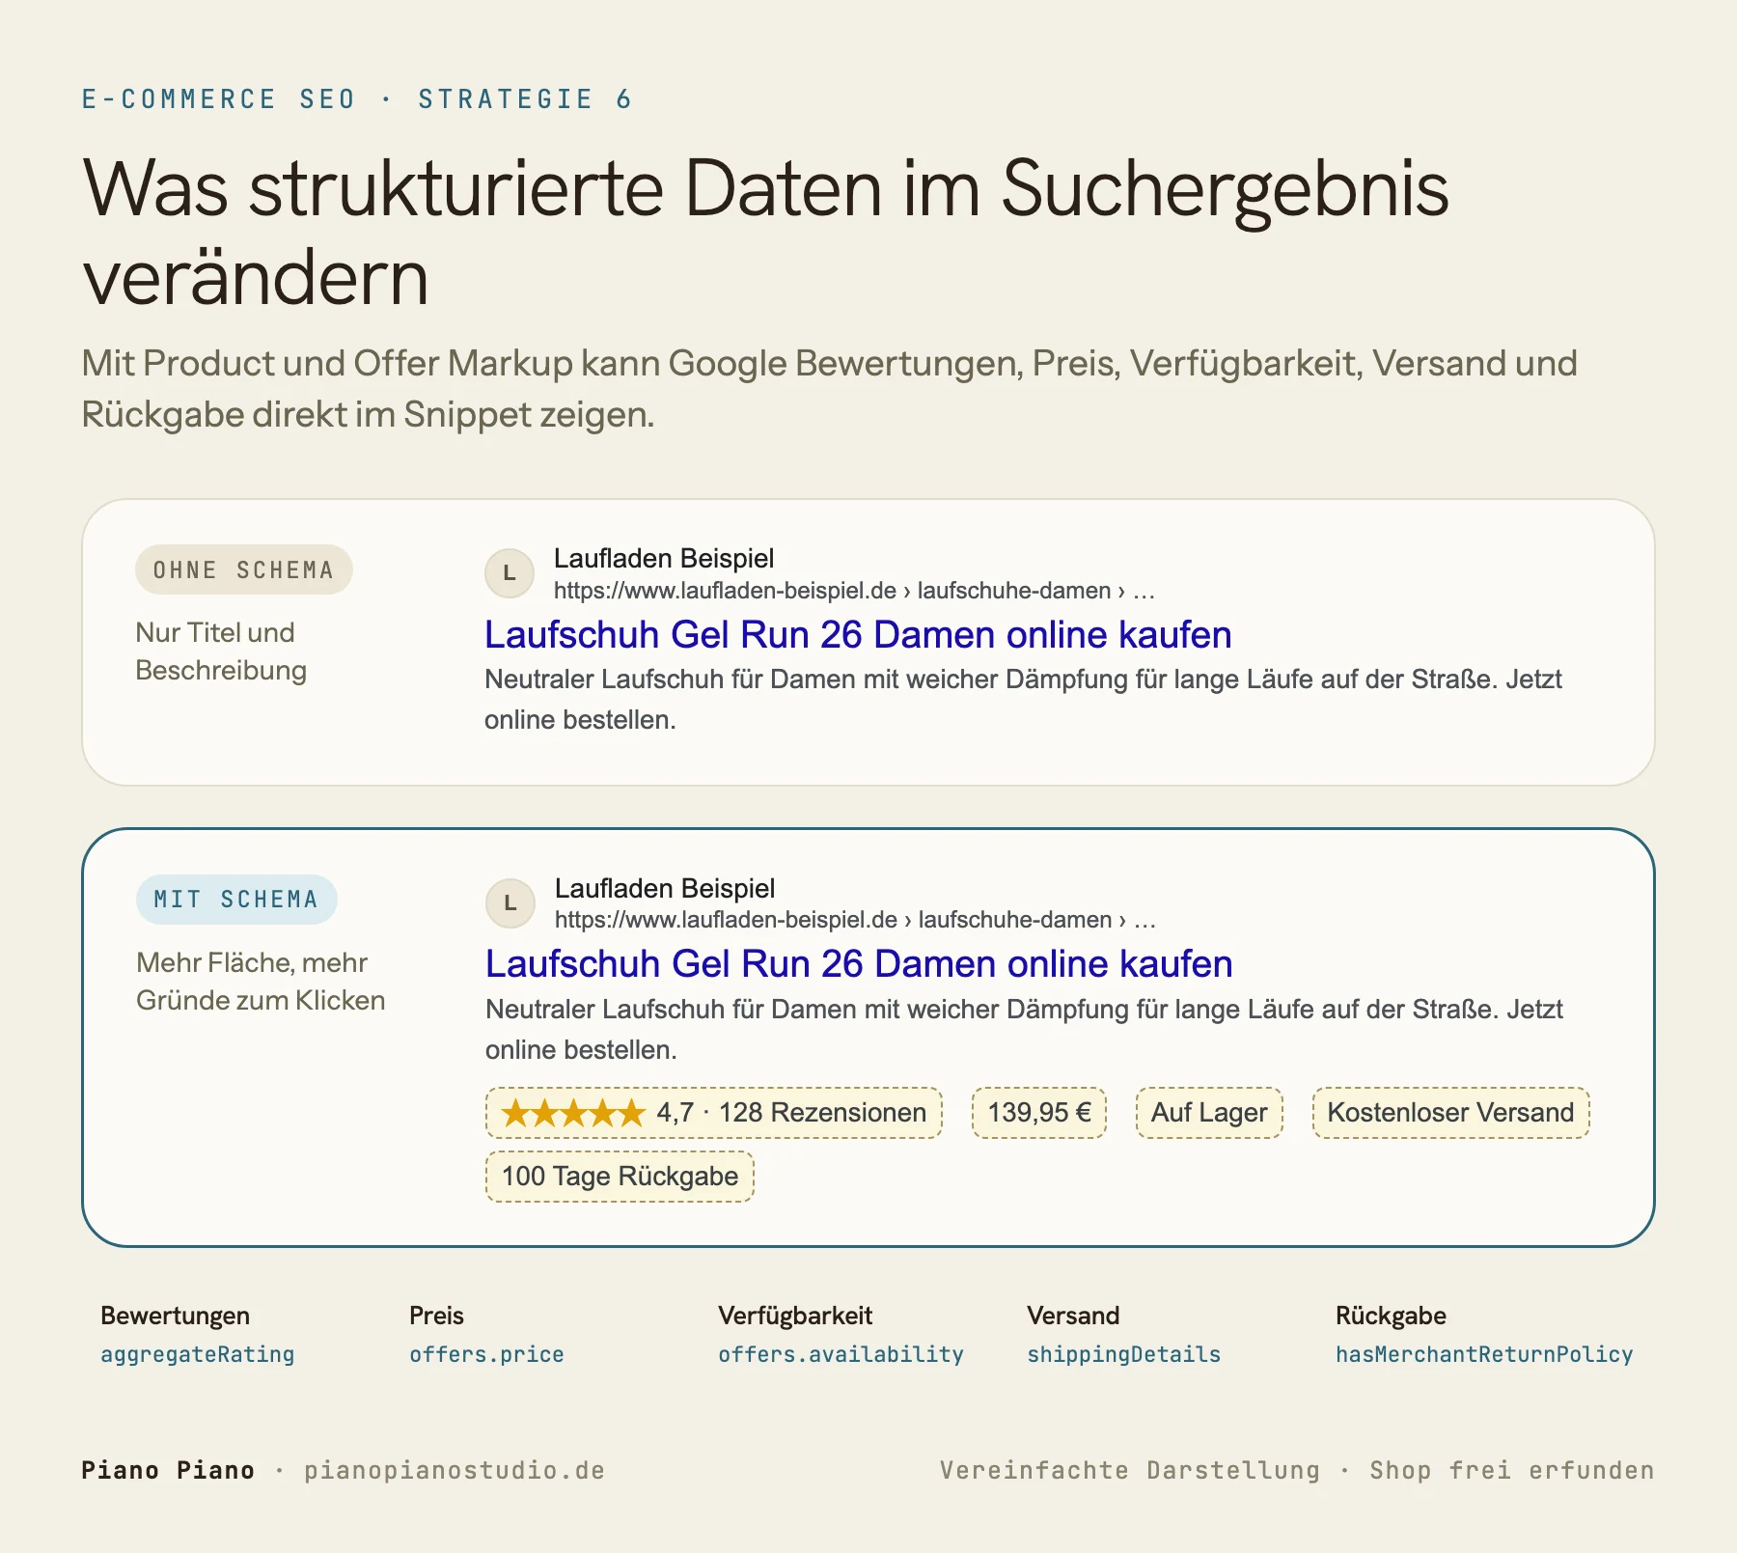The width and height of the screenshot is (1737, 1553).
Task: Select the Auf Lager availability chip
Action: point(1209,1113)
